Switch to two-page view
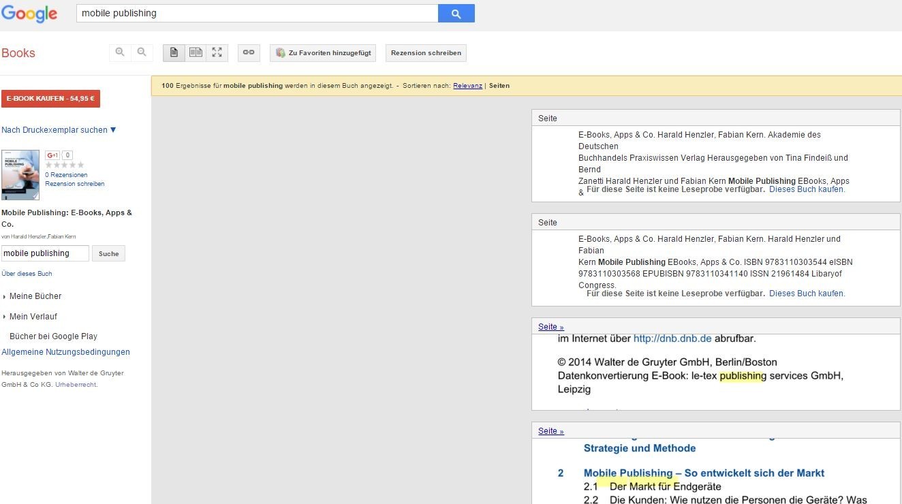902x504 pixels. click(x=196, y=52)
